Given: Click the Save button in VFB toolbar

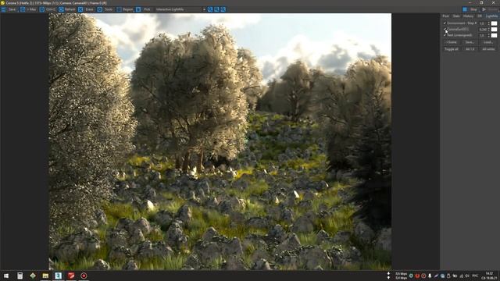Looking at the screenshot, I should 9,9.
